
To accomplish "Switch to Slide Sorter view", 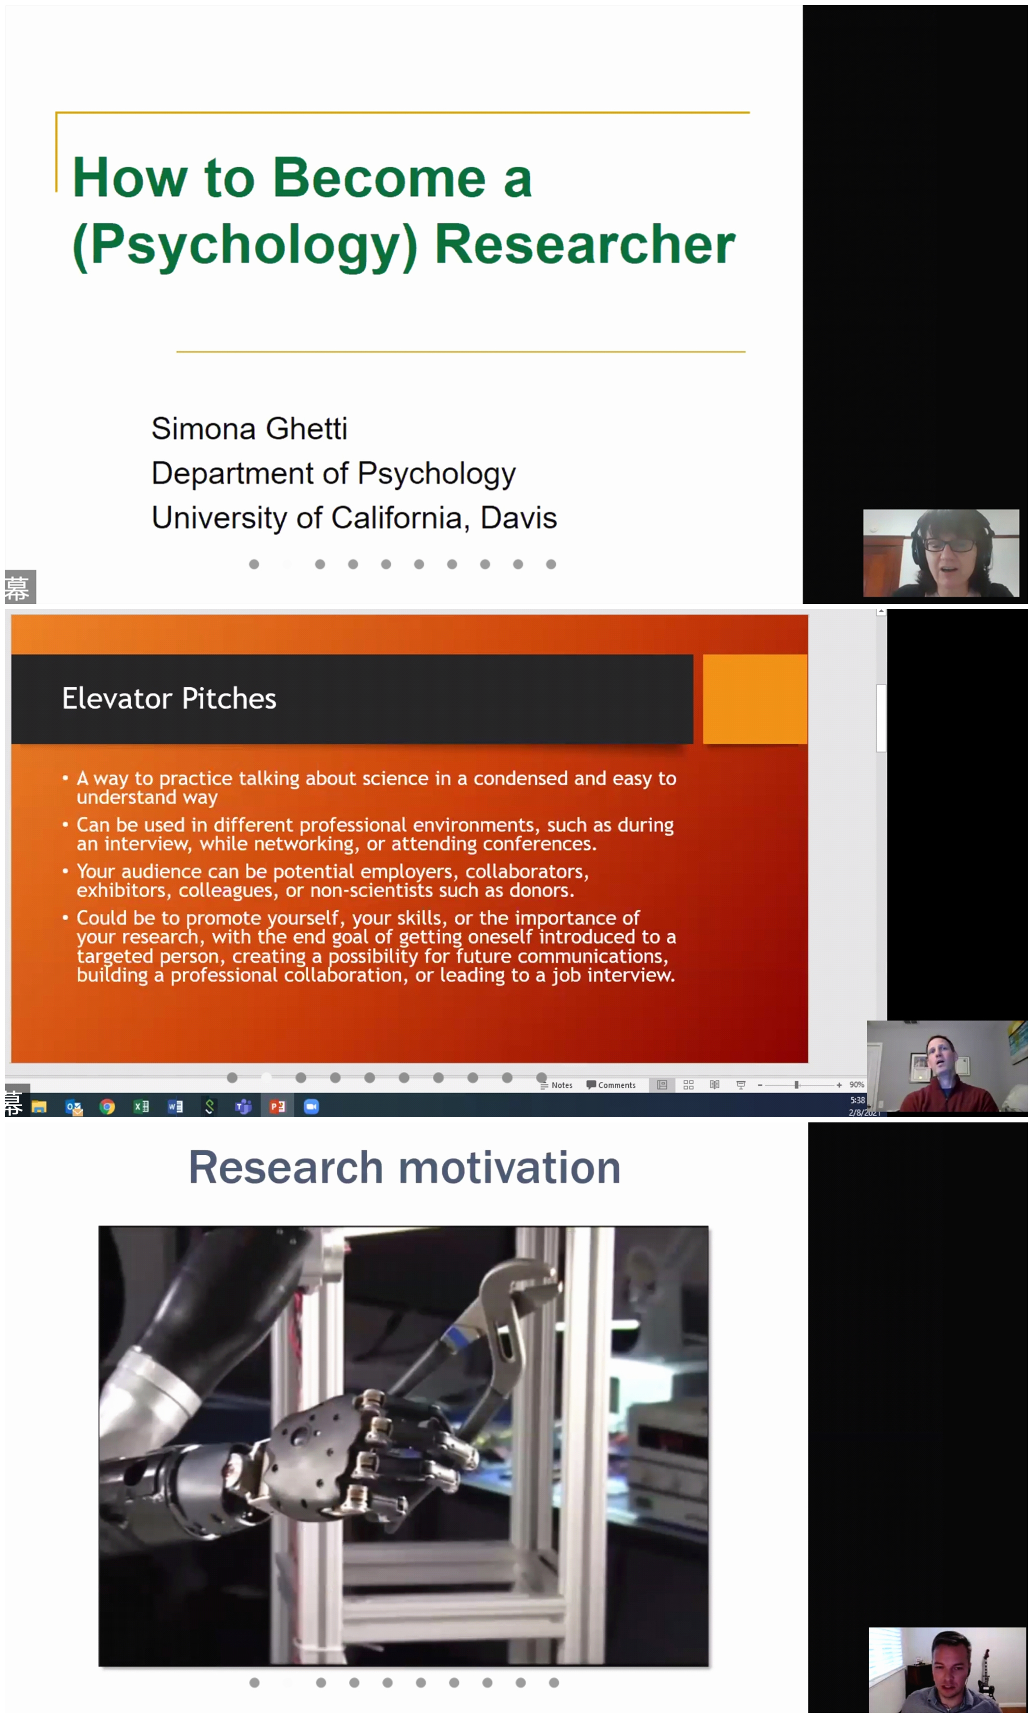I will click(x=689, y=1084).
